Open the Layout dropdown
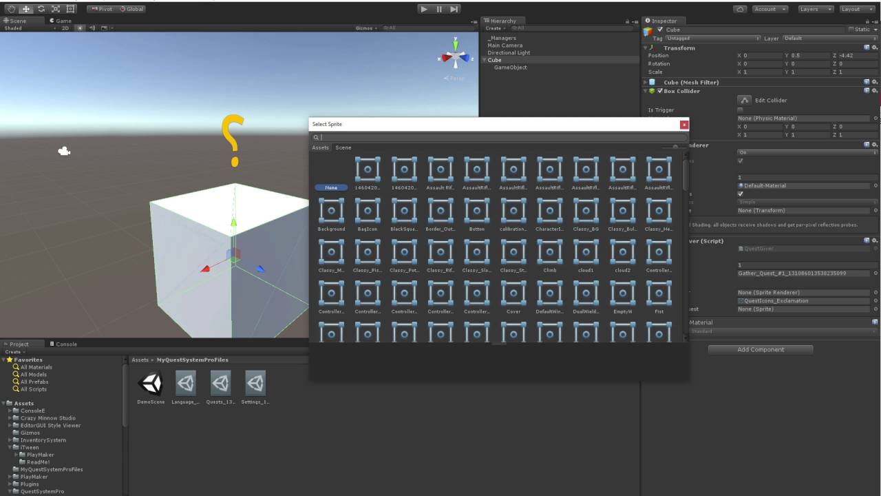881x496 pixels. (x=857, y=9)
